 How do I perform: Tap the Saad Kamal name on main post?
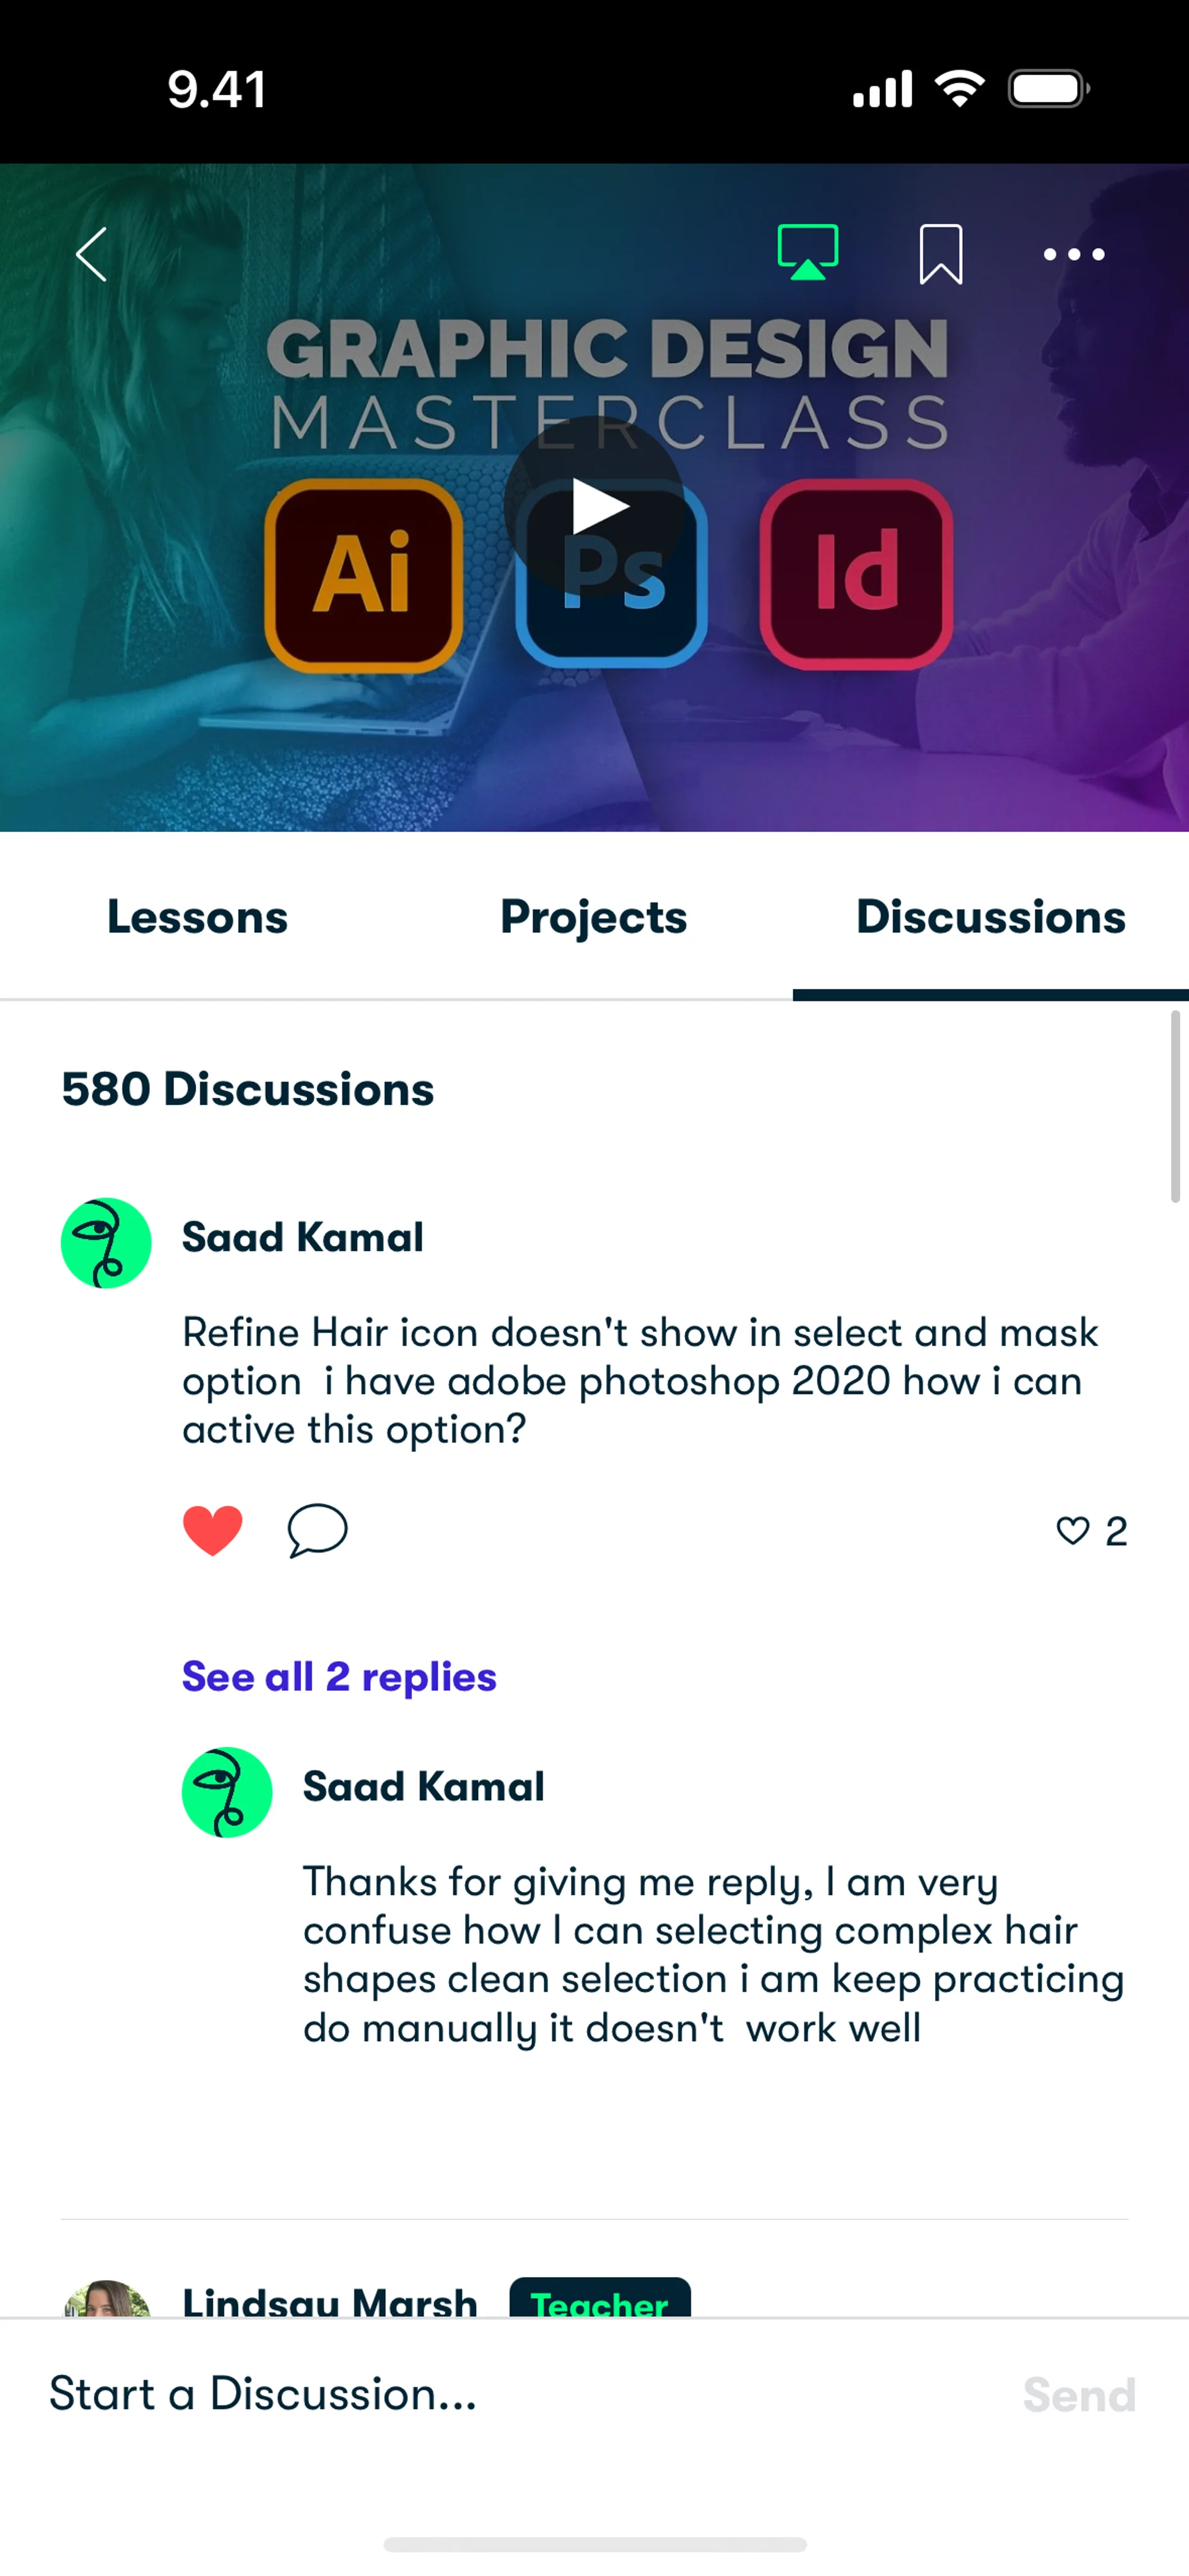(x=302, y=1238)
